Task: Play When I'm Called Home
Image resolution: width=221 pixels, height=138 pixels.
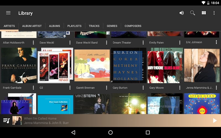Action: tap(215, 121)
